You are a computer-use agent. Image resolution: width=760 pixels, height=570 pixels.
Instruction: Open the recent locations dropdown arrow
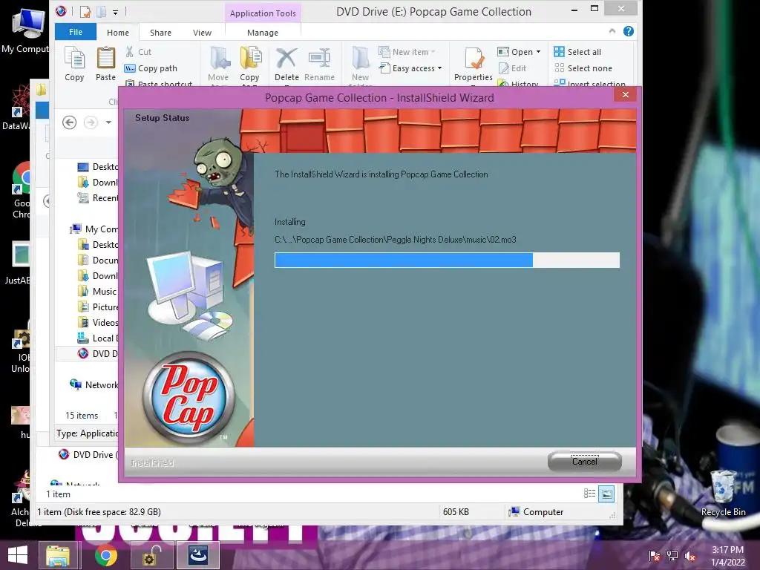pyautogui.click(x=108, y=122)
